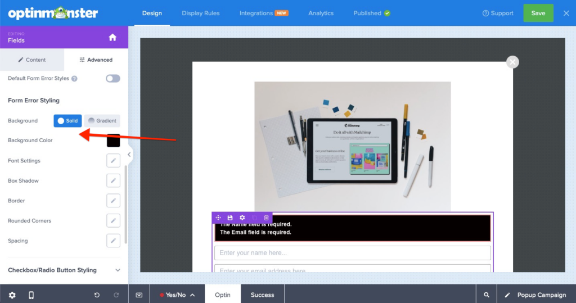Click the OptinMonster logo

click(x=53, y=13)
